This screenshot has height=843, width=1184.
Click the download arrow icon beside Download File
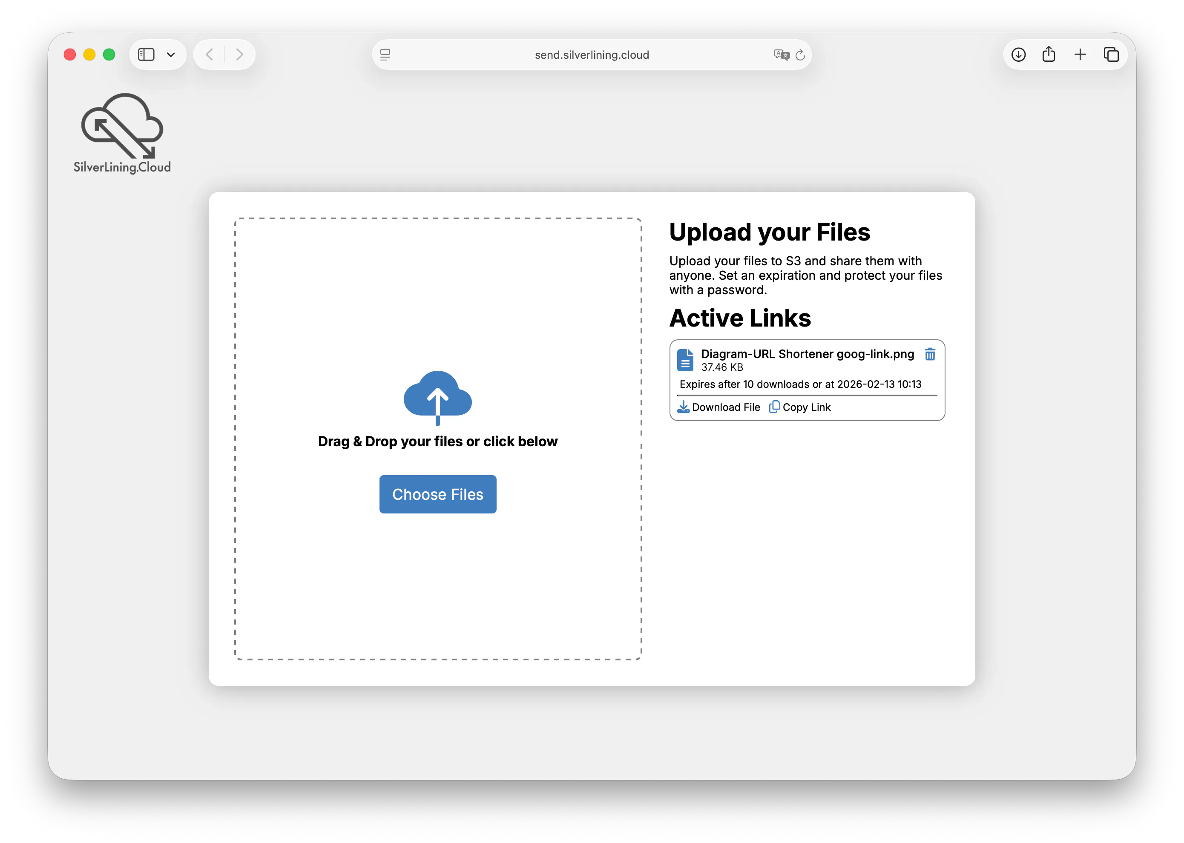click(684, 407)
